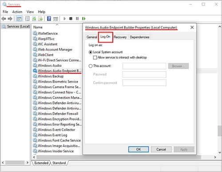Click the Cancel button
The image size is (222, 172).
click(x=161, y=149)
